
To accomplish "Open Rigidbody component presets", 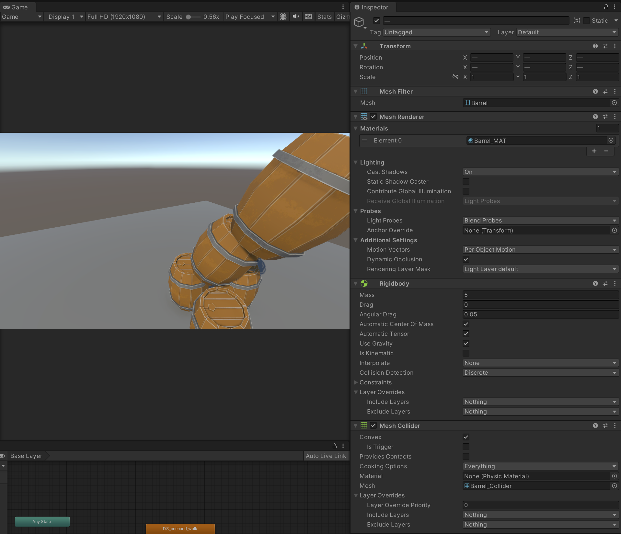I will pyautogui.click(x=605, y=283).
